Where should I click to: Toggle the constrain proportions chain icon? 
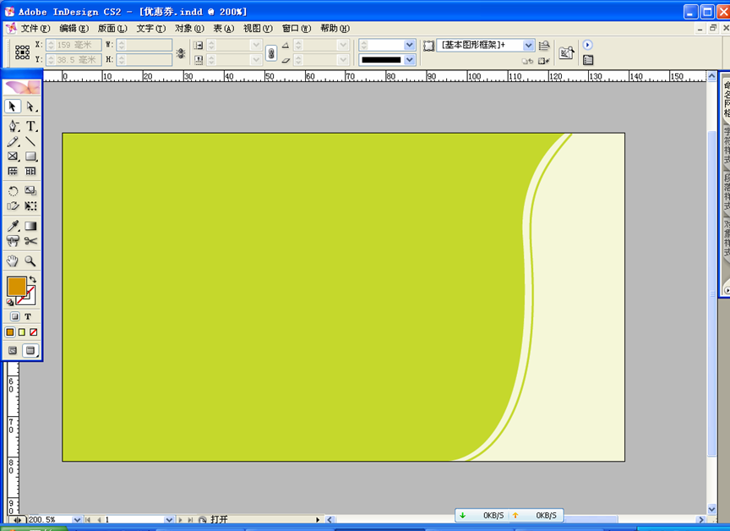tap(270, 52)
